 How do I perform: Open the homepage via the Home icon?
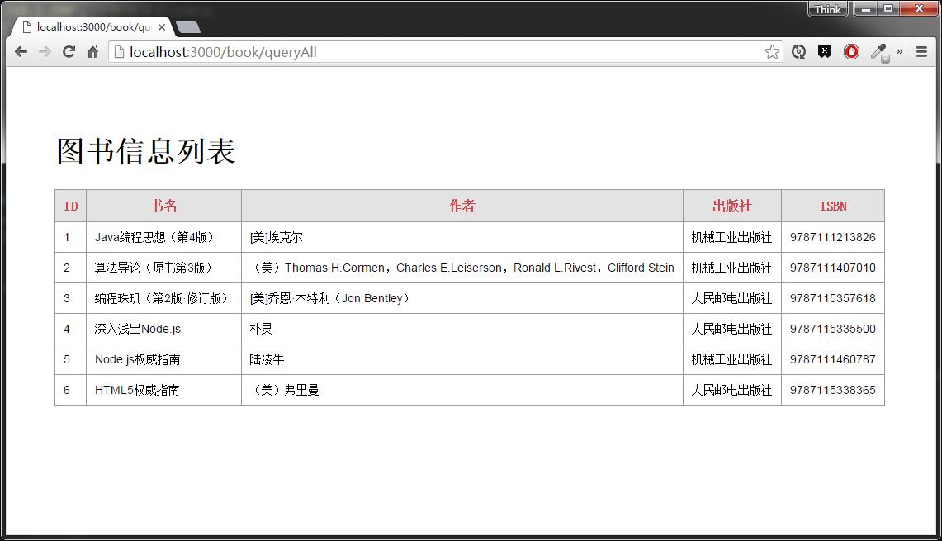click(92, 51)
